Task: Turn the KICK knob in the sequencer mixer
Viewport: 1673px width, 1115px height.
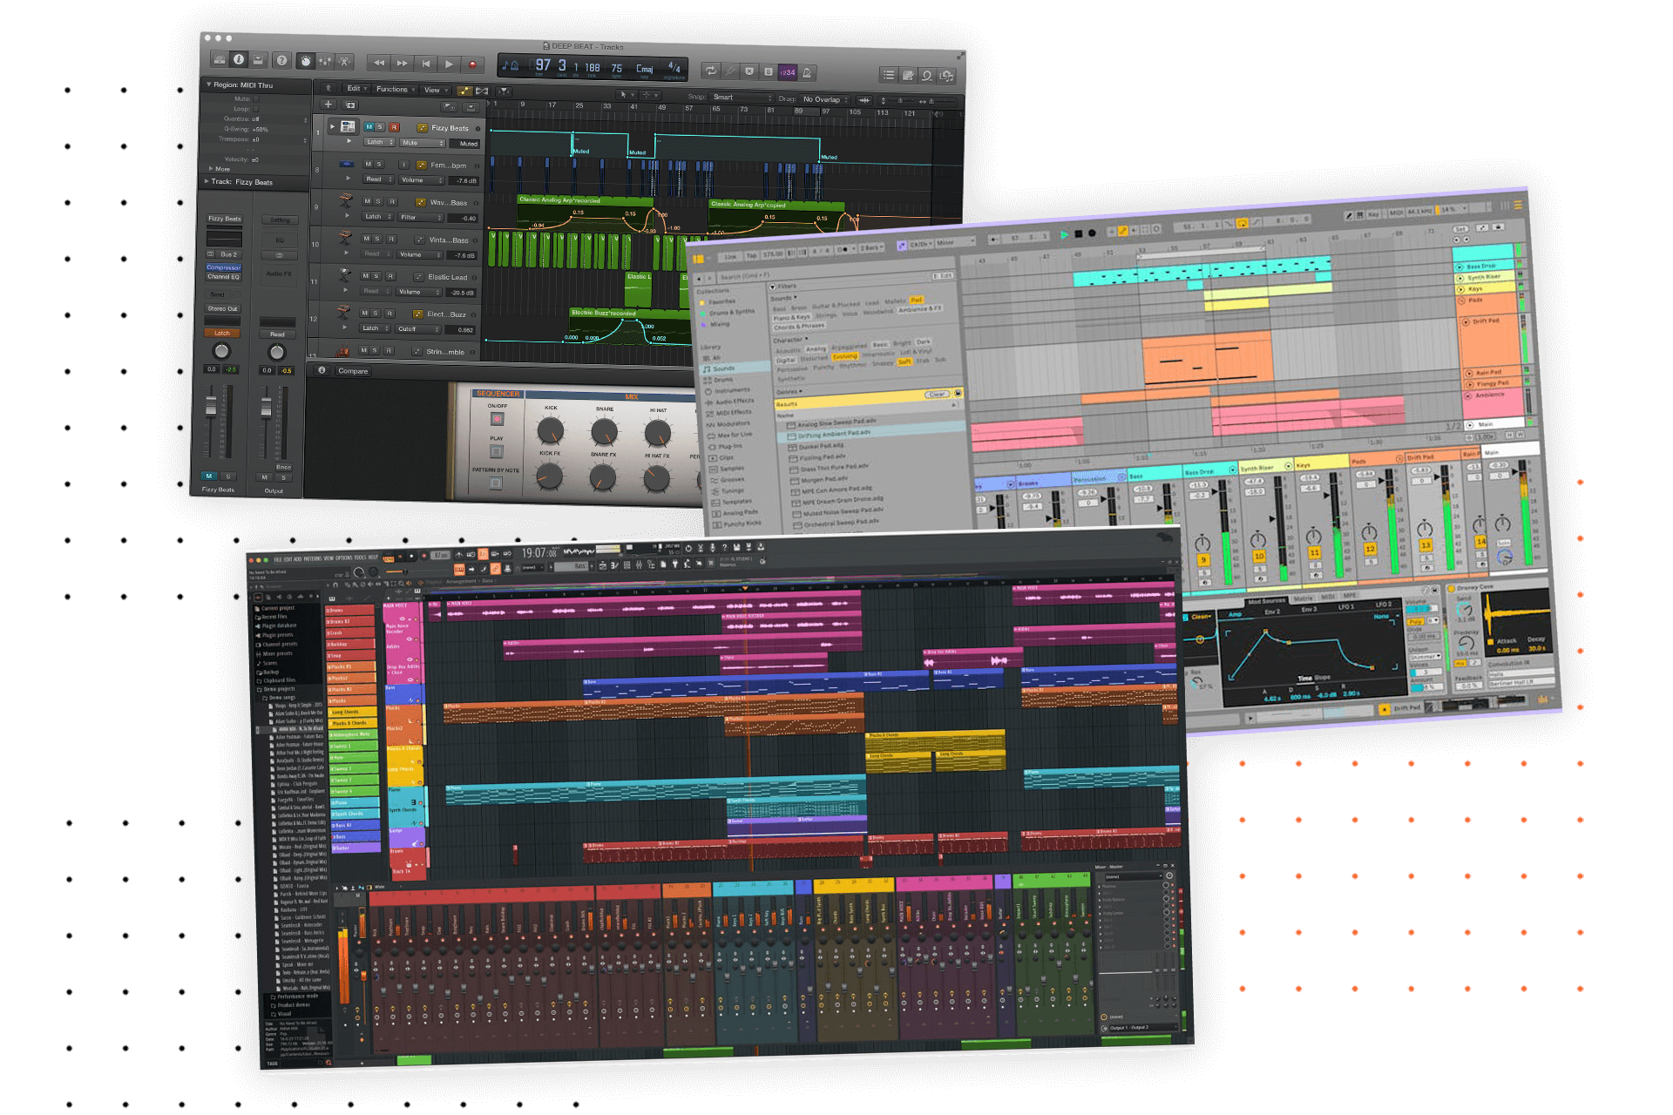Action: 551,430
